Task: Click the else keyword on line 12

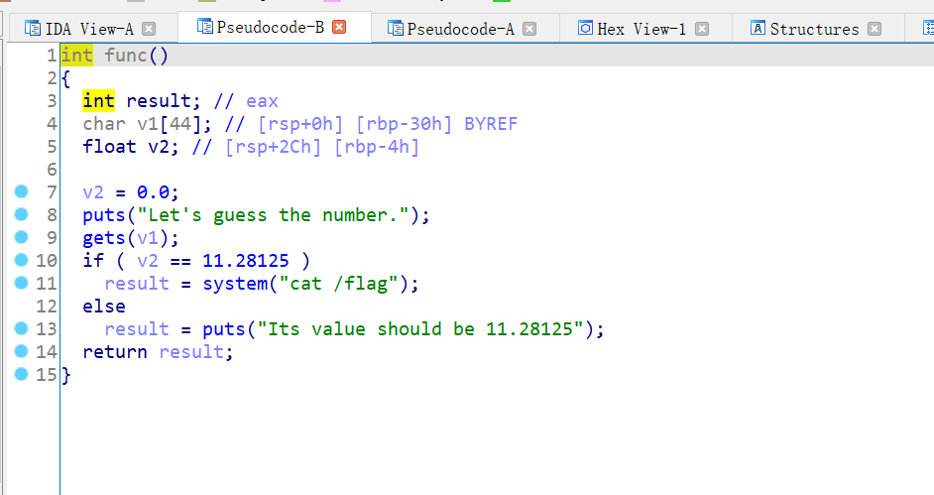Action: (104, 307)
